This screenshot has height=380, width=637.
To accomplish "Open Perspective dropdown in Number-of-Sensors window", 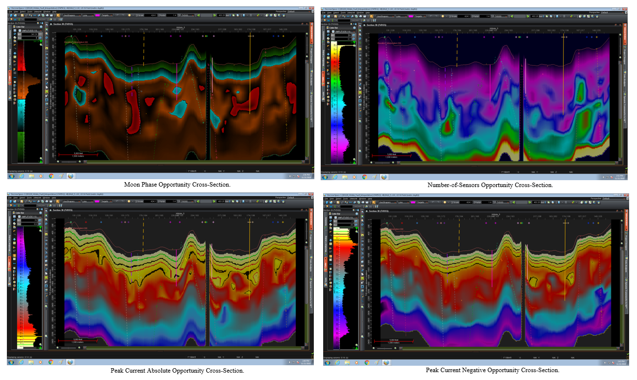I will tap(612, 12).
